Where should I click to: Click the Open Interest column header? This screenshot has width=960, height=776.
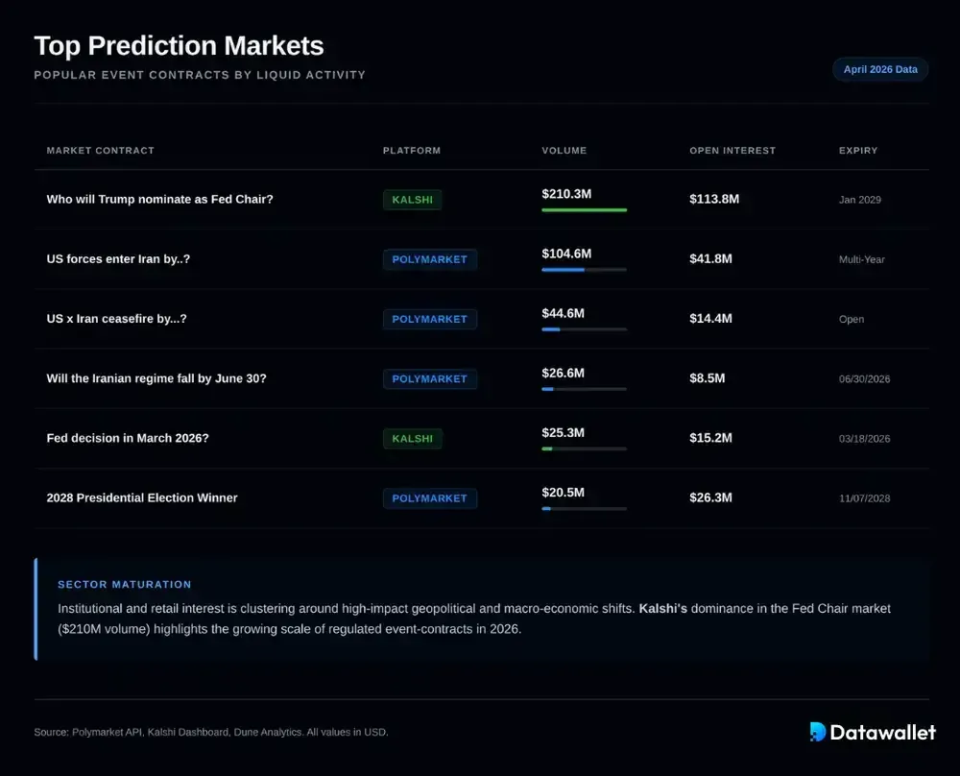tap(732, 151)
